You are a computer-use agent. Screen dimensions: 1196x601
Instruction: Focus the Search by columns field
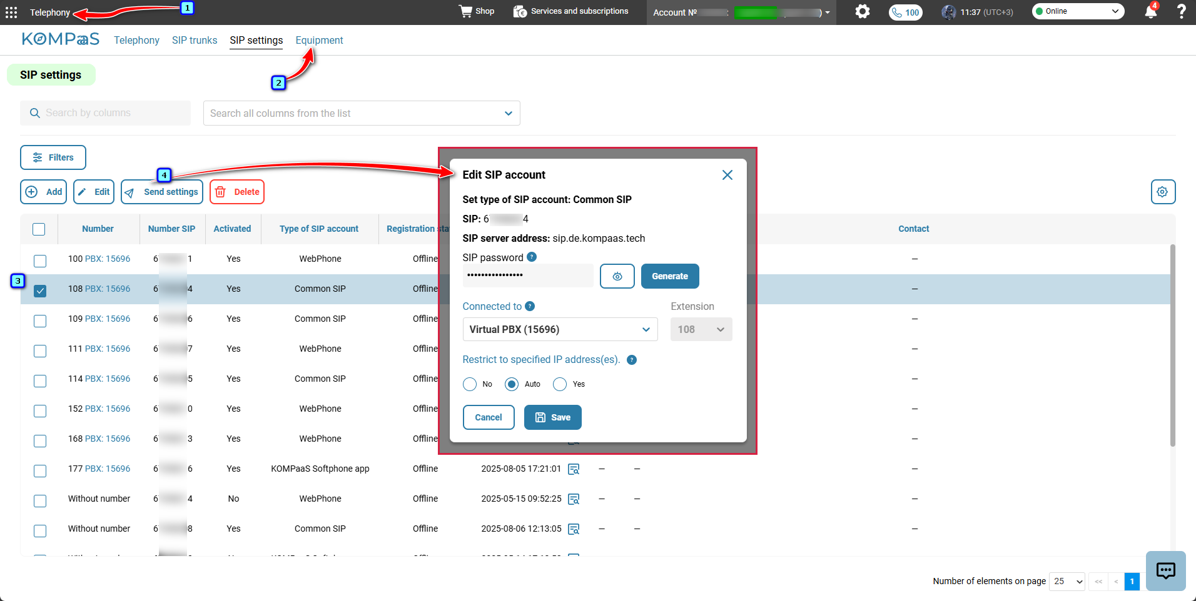tap(105, 113)
